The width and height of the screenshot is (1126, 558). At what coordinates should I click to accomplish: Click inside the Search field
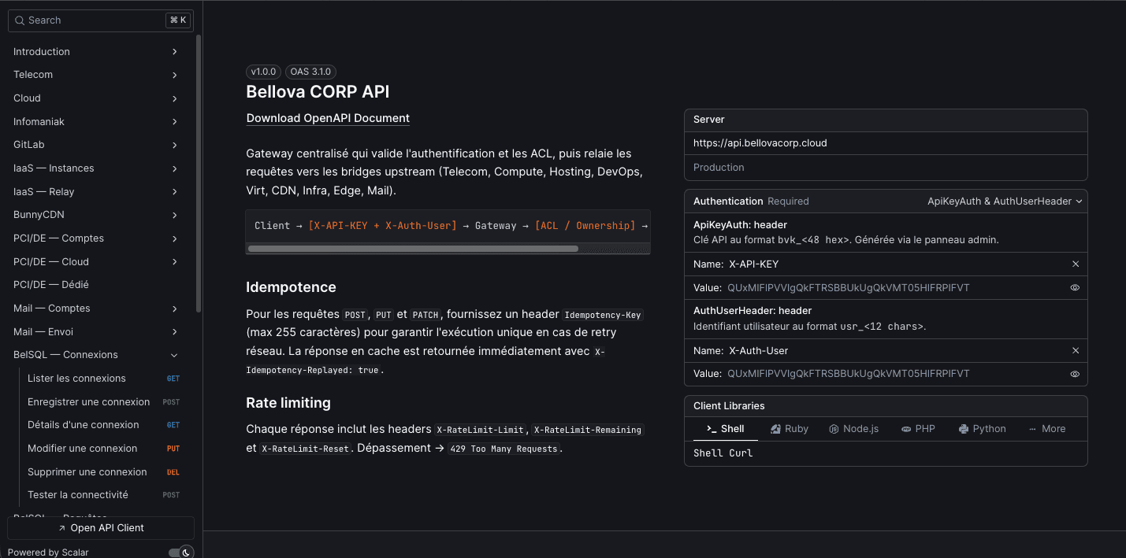pyautogui.click(x=87, y=20)
